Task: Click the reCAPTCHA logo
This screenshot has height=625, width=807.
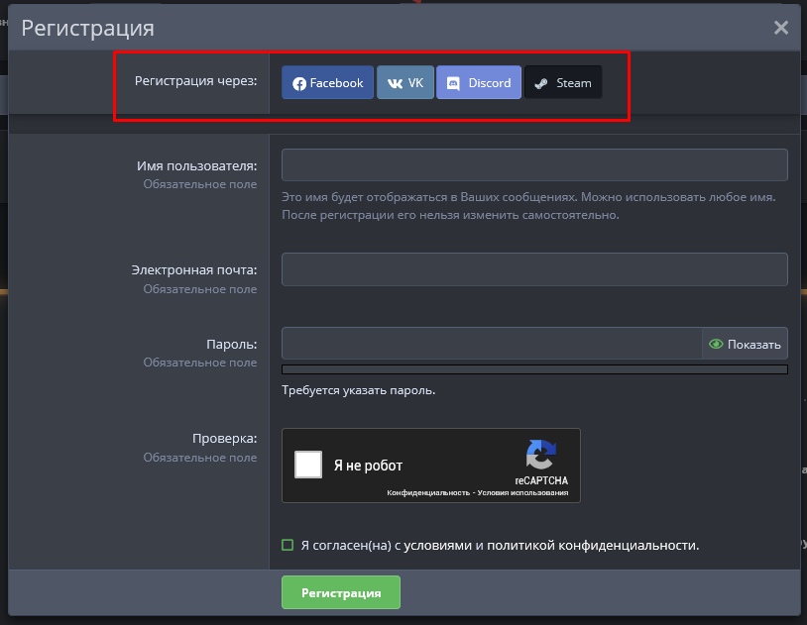Action: [540, 456]
